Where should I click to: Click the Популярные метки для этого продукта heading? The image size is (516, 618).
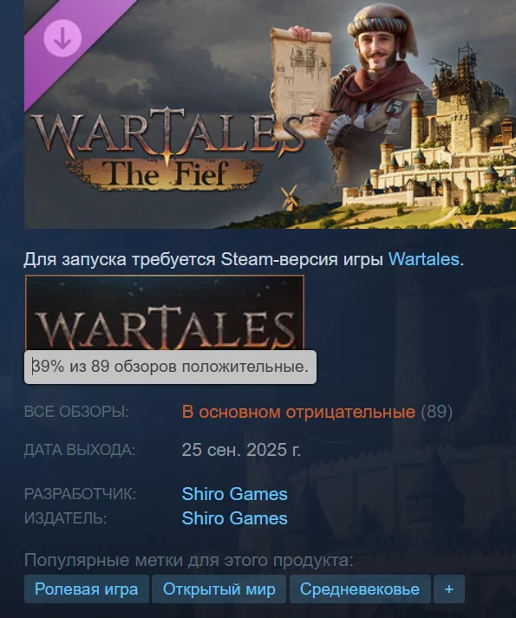click(189, 560)
